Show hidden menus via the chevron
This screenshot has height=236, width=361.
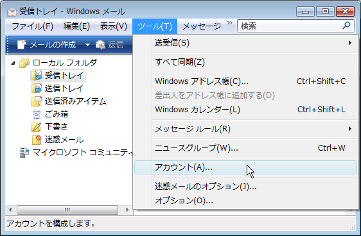(x=230, y=22)
